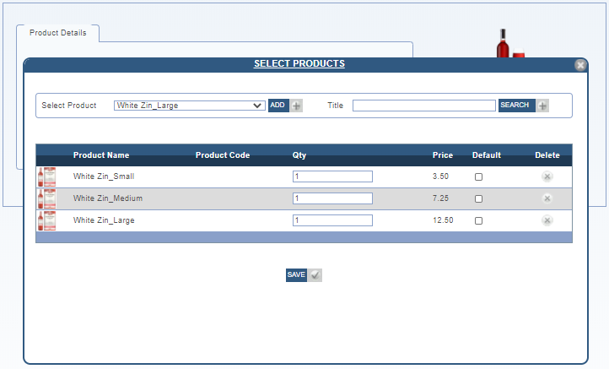Click the checkmark icon next to SAVE

click(315, 275)
